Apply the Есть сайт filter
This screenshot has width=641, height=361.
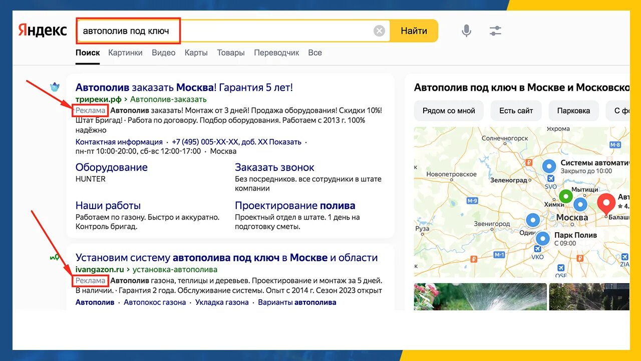(x=516, y=111)
